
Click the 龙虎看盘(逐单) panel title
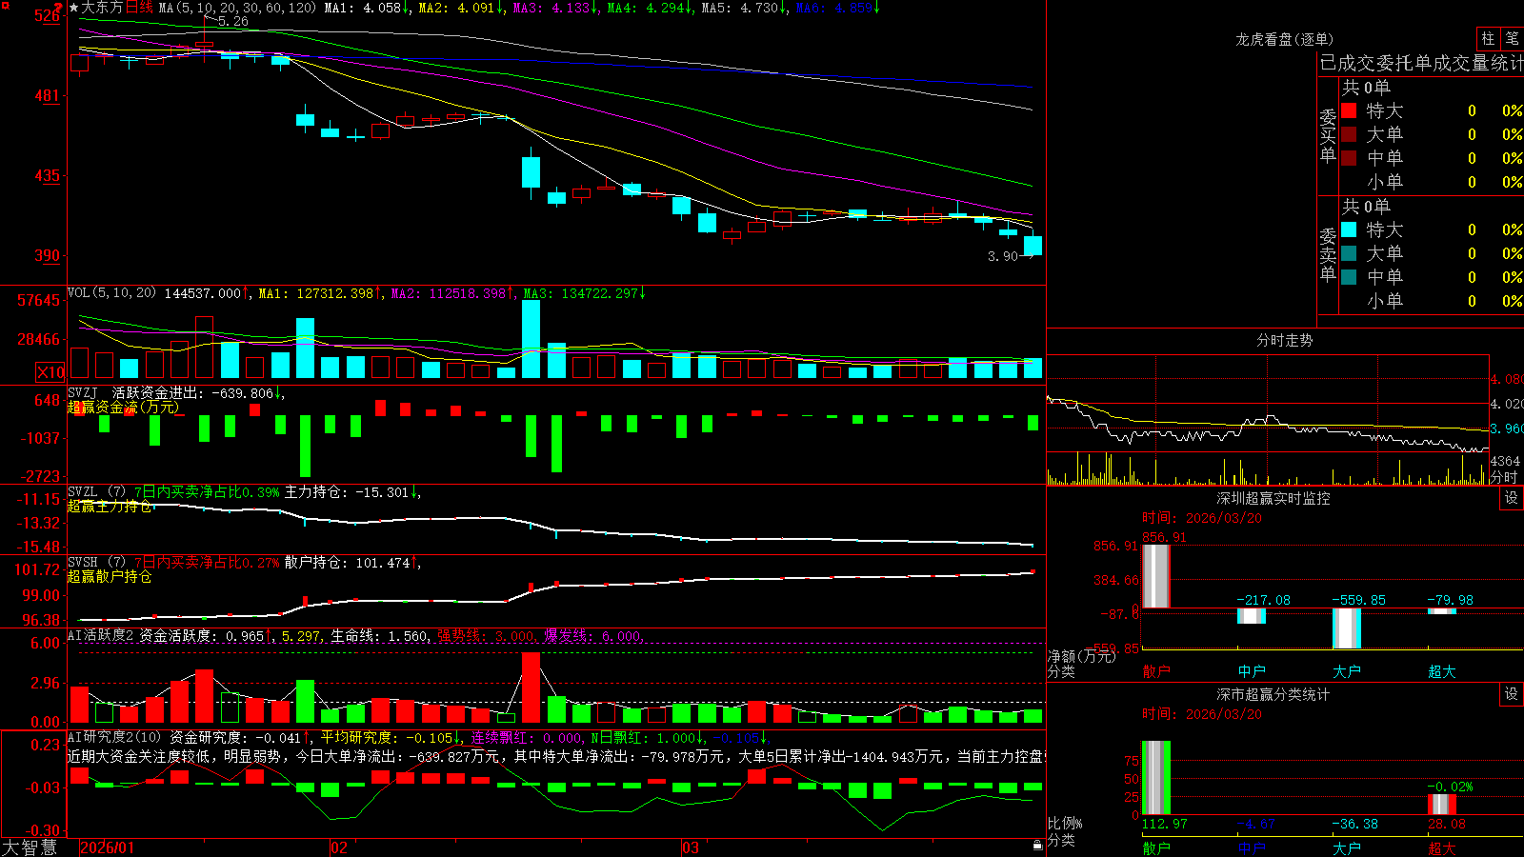tap(1284, 39)
